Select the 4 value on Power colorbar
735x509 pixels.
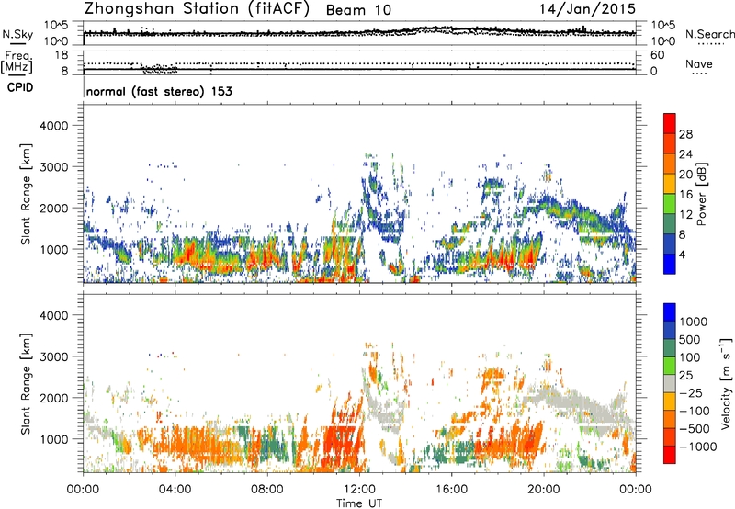click(x=682, y=254)
